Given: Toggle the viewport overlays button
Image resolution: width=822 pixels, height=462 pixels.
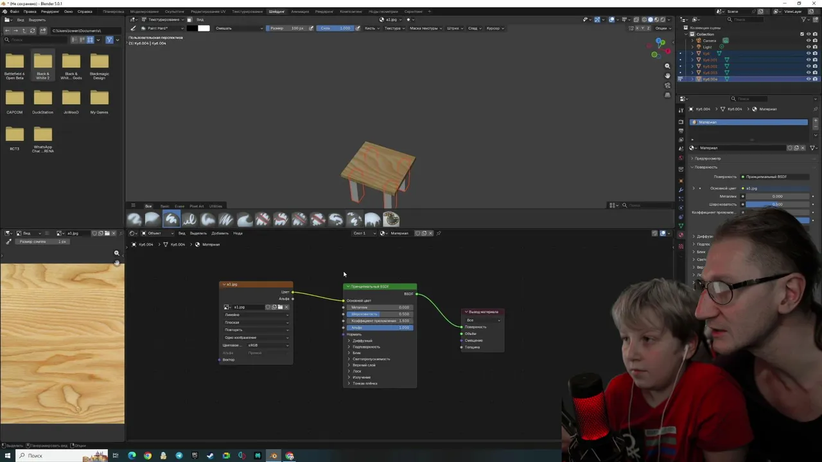Looking at the screenshot, I should pos(611,19).
